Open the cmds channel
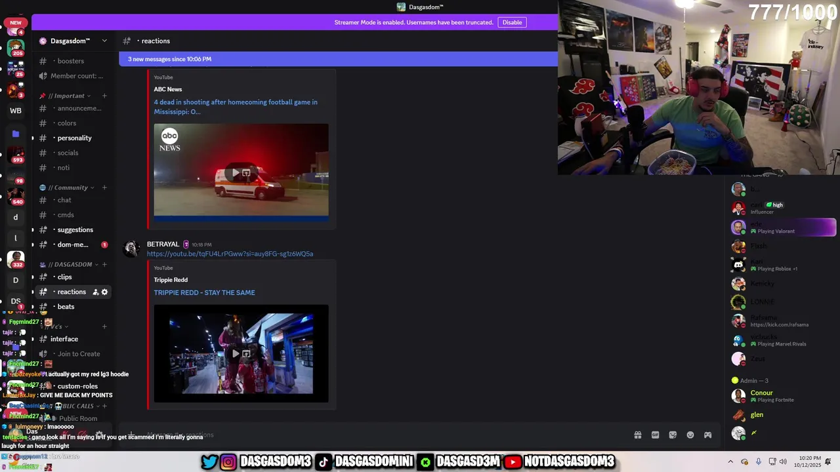The height and width of the screenshot is (472, 840). (x=73, y=215)
